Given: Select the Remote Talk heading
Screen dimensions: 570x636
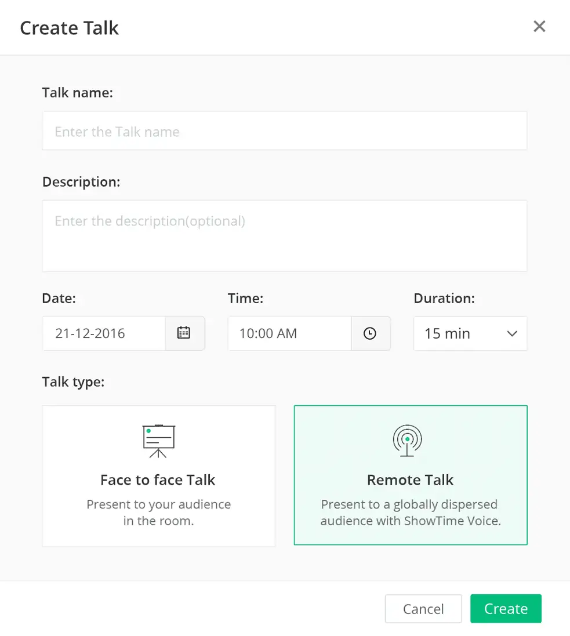Looking at the screenshot, I should coord(410,480).
